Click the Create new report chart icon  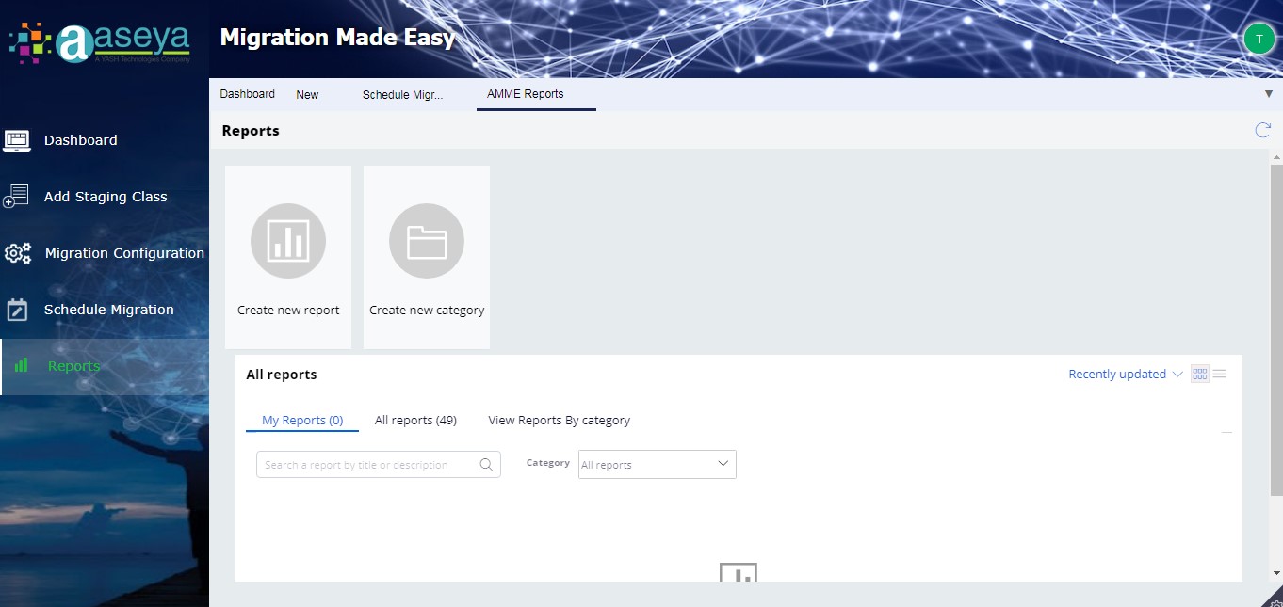(288, 241)
